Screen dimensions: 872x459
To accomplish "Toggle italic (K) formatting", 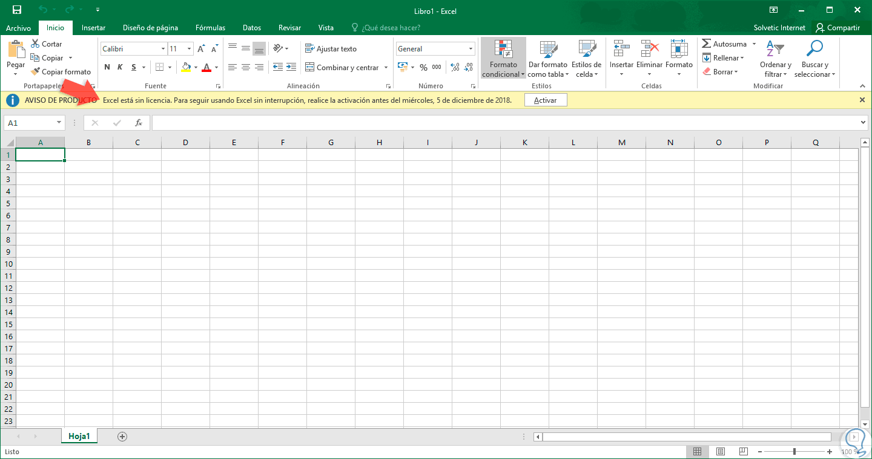I will [120, 67].
